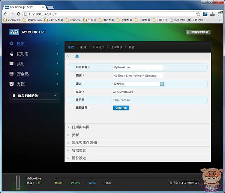Open the Chrome menu icon
The image size is (225, 193).
(219, 14)
